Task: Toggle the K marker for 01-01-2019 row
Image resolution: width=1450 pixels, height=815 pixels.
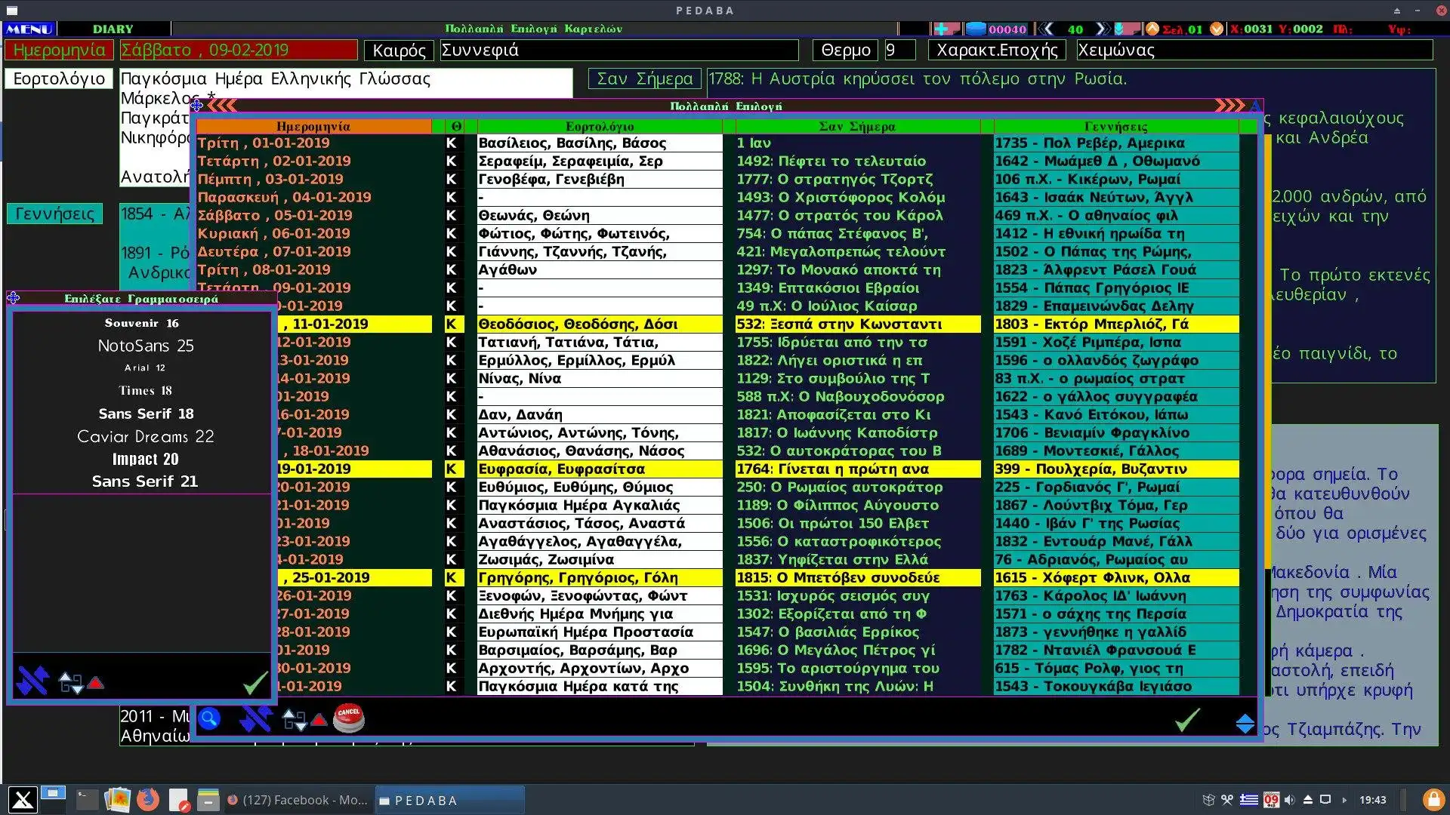Action: click(452, 143)
